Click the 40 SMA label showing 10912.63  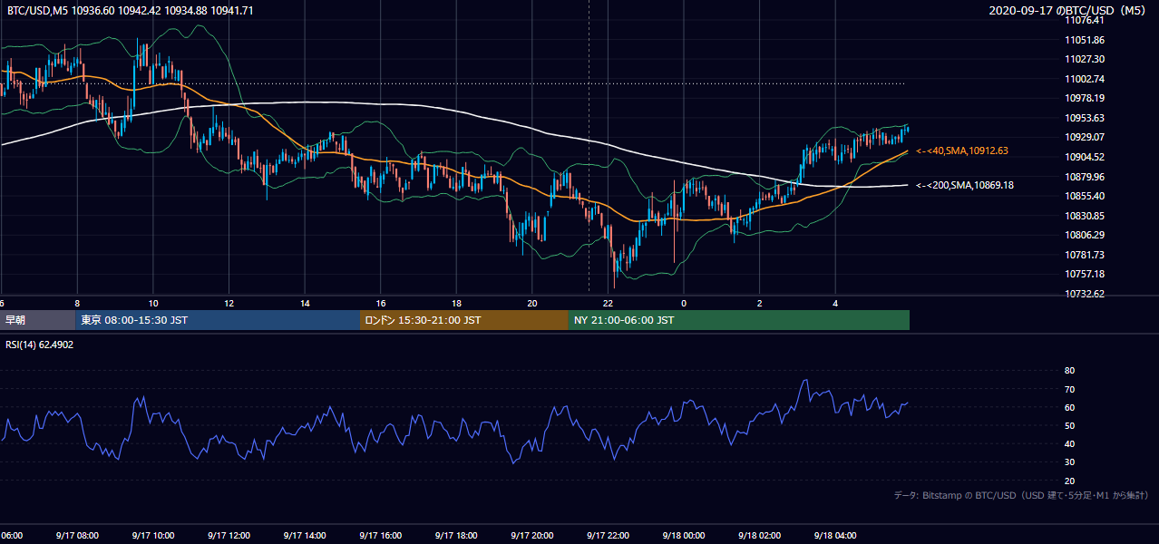(x=962, y=151)
